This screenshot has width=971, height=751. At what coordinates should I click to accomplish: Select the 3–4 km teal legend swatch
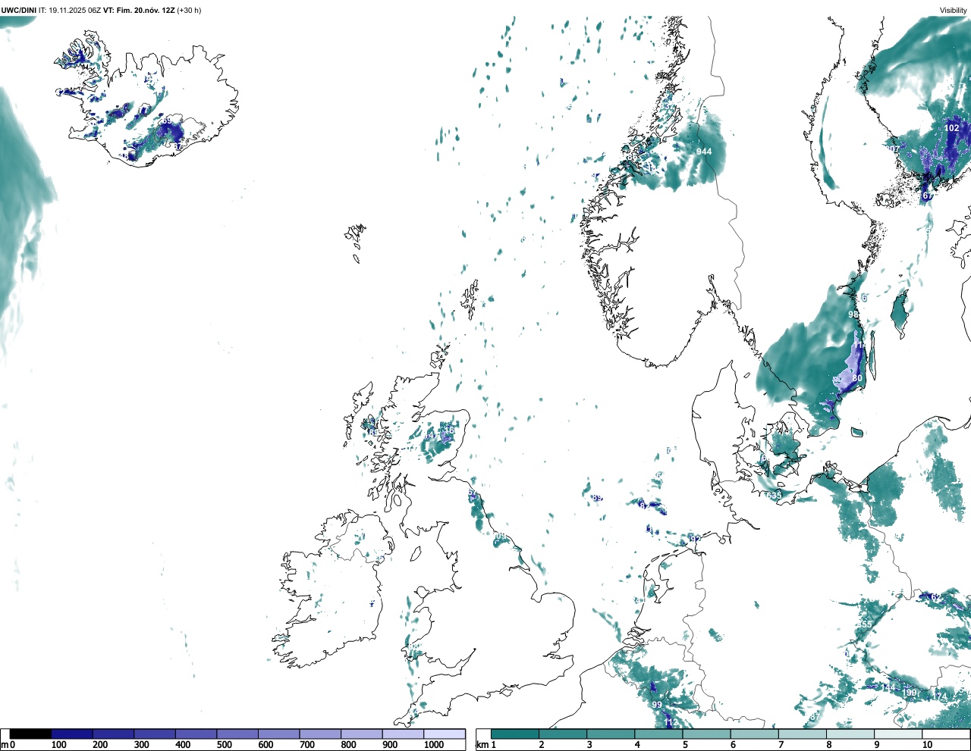(611, 734)
